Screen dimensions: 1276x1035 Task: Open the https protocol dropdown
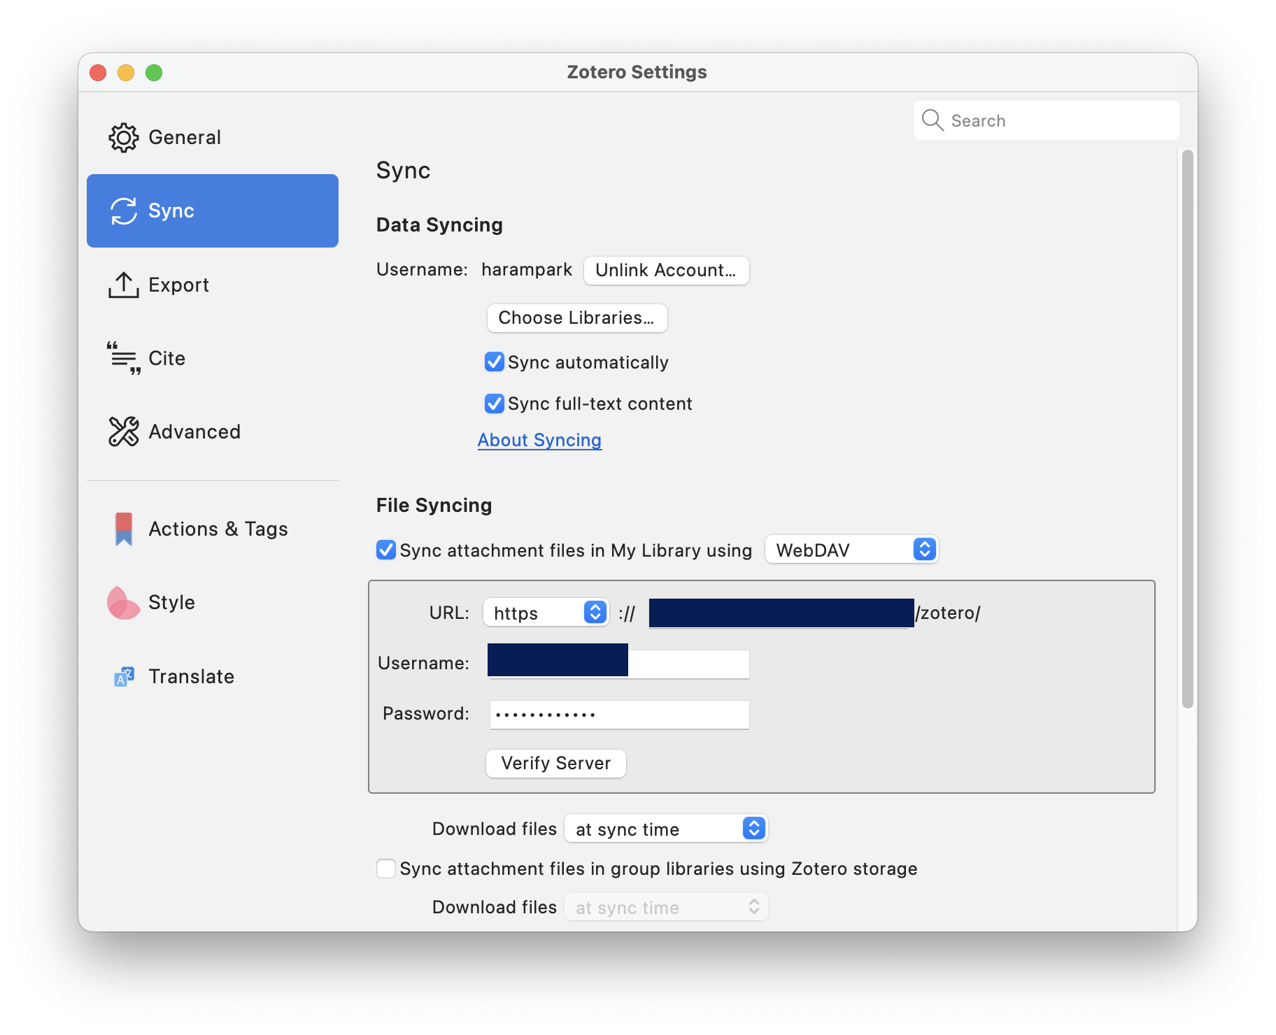[x=546, y=613]
